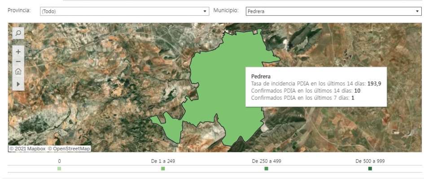424x179 pixels.
Task: Open the Provincia dropdown showing (Todo)
Action: pyautogui.click(x=121, y=12)
